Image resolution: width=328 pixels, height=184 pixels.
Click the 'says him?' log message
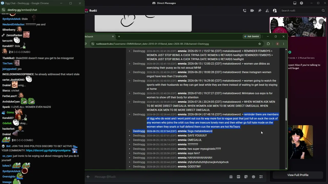[x=193, y=153]
